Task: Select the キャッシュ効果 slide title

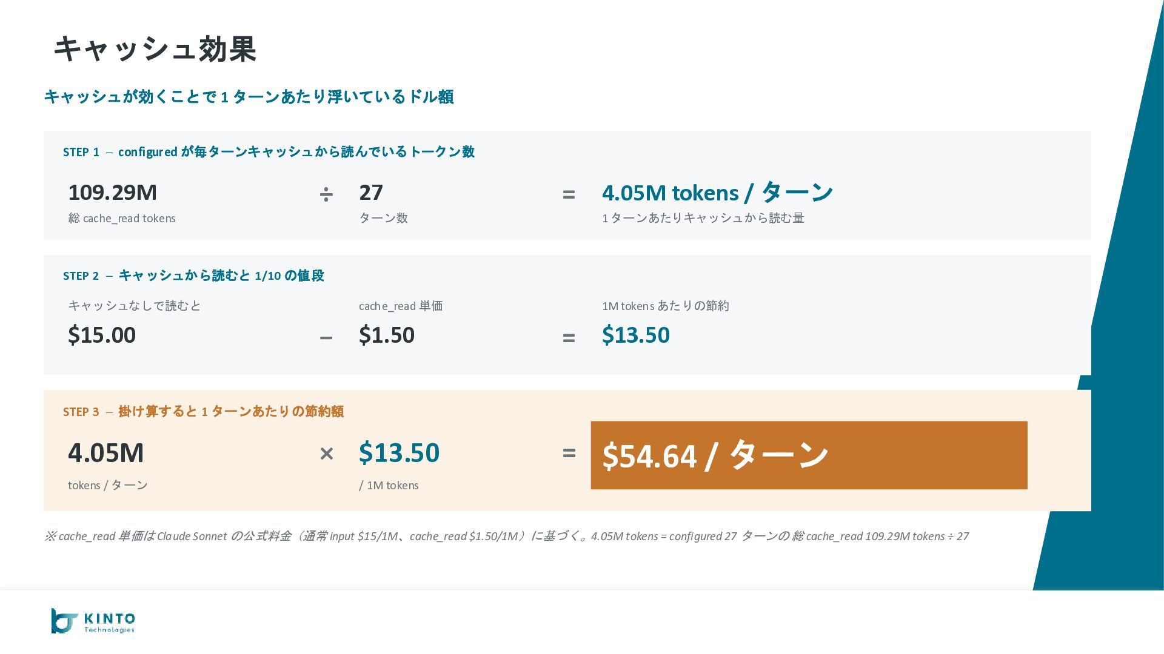Action: (155, 48)
